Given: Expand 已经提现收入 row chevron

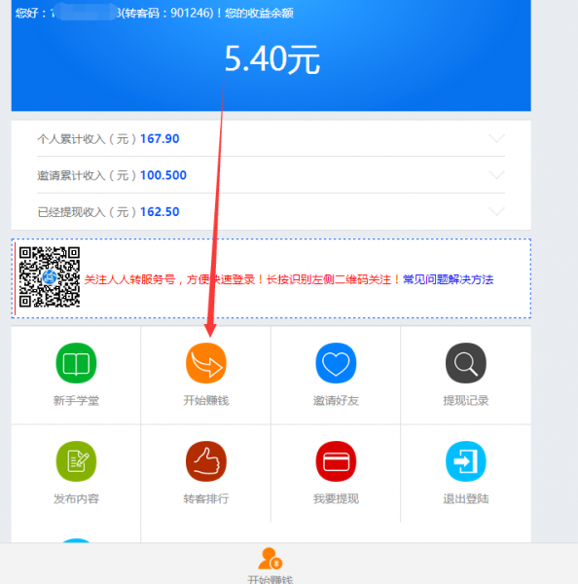Looking at the screenshot, I should pyautogui.click(x=496, y=211).
